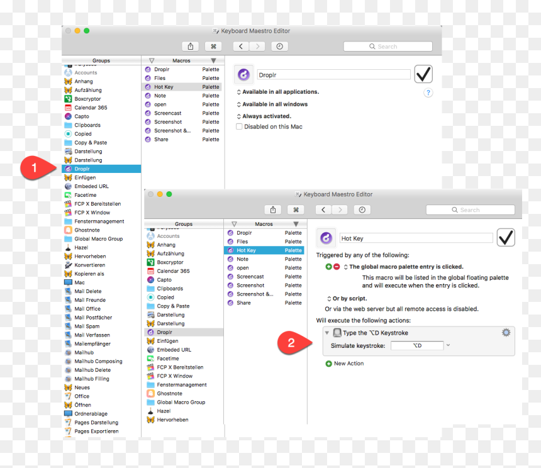Click the Groups column header in front window
The width and height of the screenshot is (541, 468).
[x=184, y=224]
